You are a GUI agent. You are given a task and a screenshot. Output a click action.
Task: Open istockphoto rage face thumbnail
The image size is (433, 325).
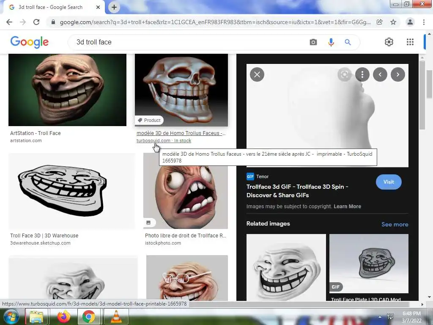tap(186, 191)
